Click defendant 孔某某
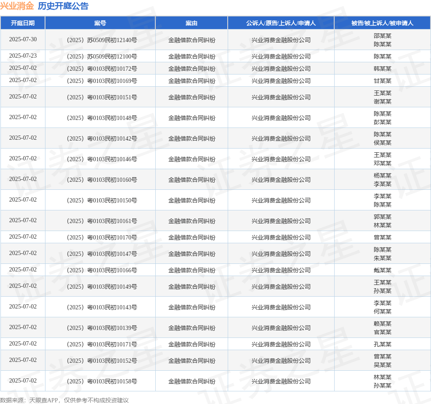The height and width of the screenshot is (404, 431). 382,344
